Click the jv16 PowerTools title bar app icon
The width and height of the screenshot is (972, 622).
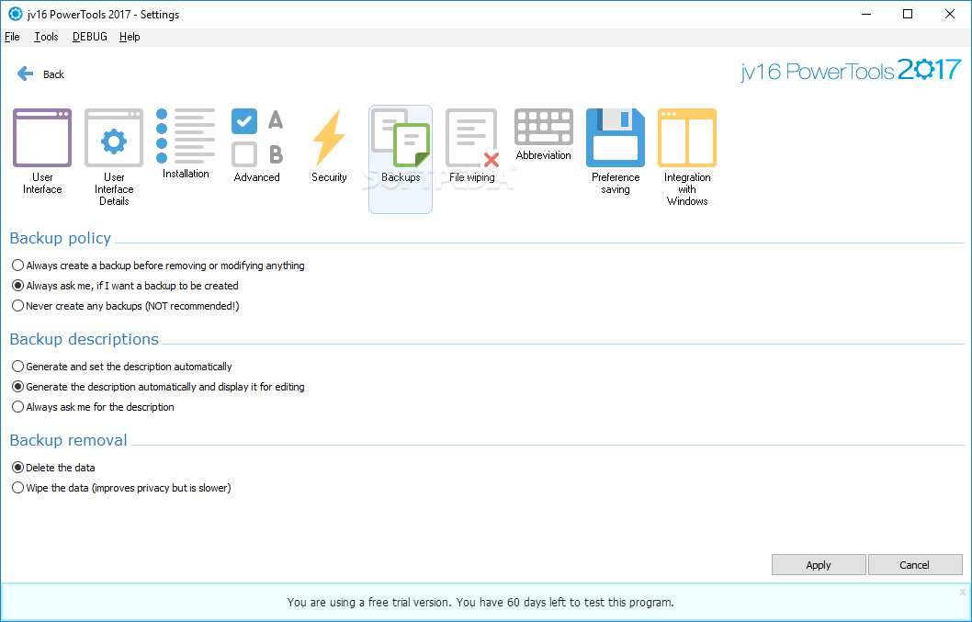tap(15, 14)
